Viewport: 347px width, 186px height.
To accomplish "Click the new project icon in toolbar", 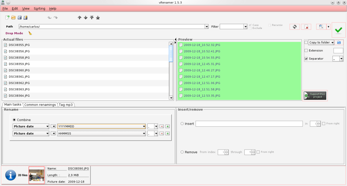I will click(8, 18).
